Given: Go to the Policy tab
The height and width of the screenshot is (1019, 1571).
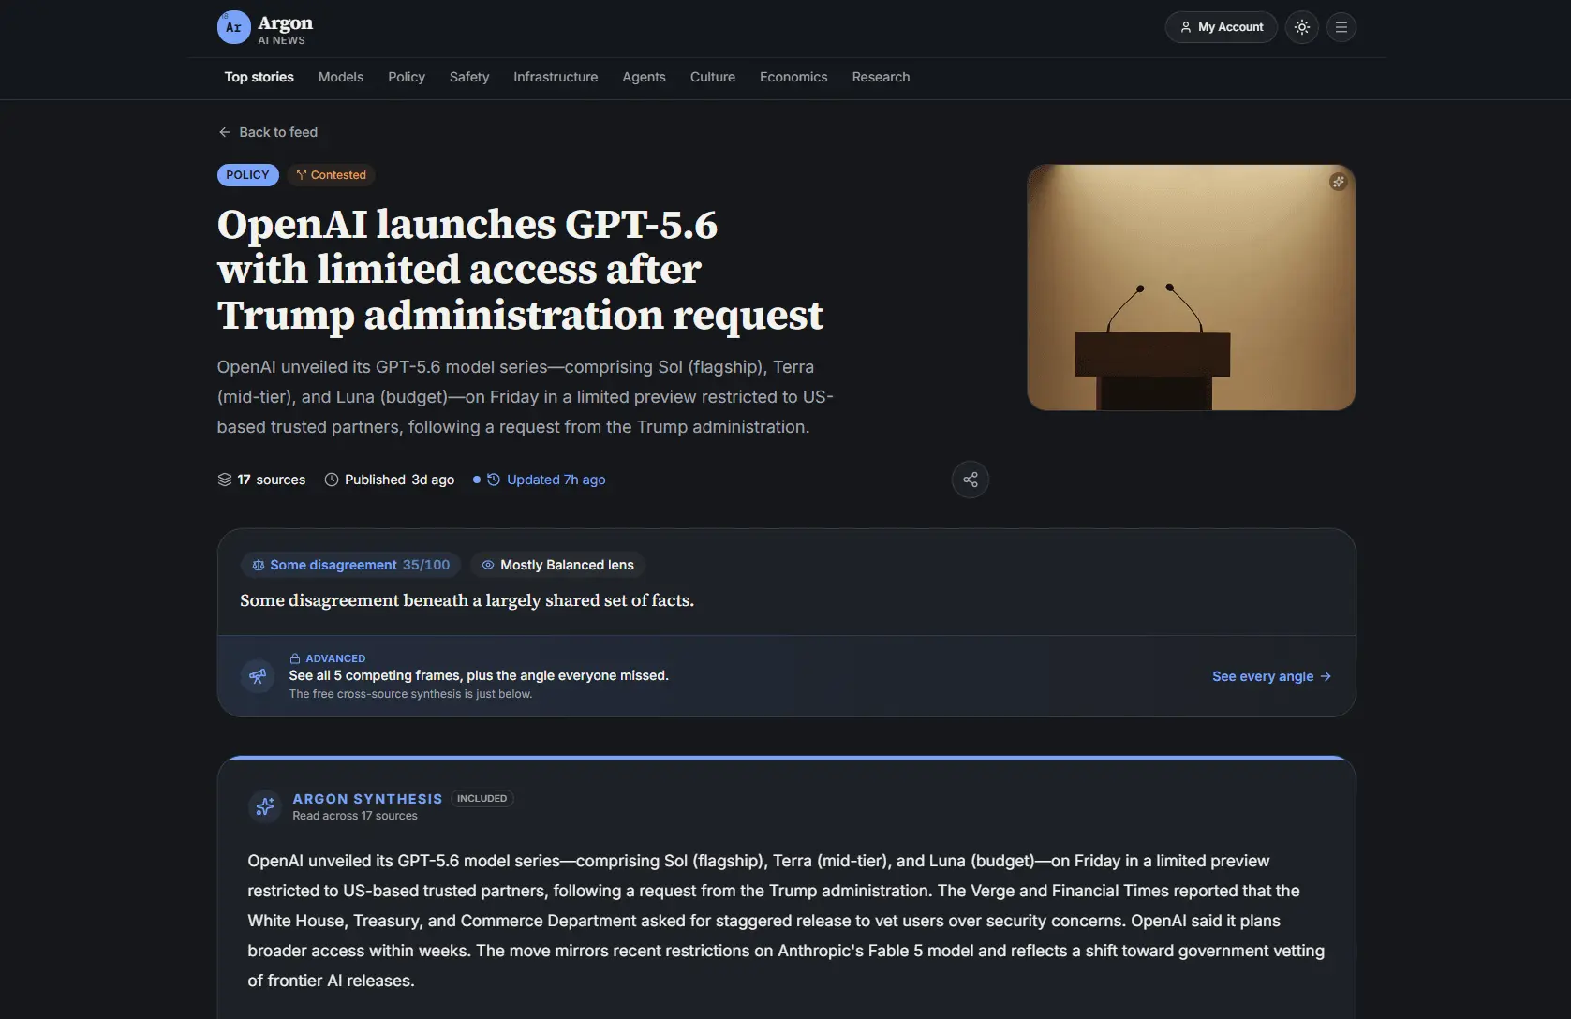Looking at the screenshot, I should 407,77.
